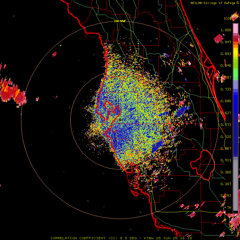Click the KTBW station identifier in the caption
This screenshot has height=240, width=240.
click(149, 238)
